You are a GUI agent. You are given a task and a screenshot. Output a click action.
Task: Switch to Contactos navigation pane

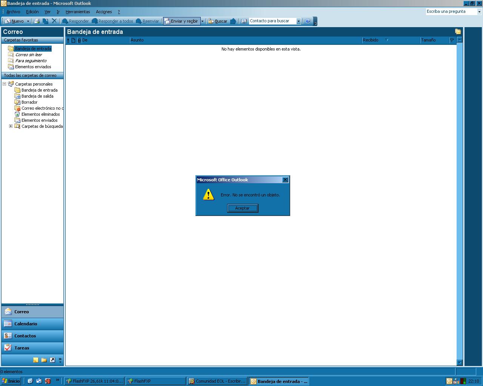(32, 336)
